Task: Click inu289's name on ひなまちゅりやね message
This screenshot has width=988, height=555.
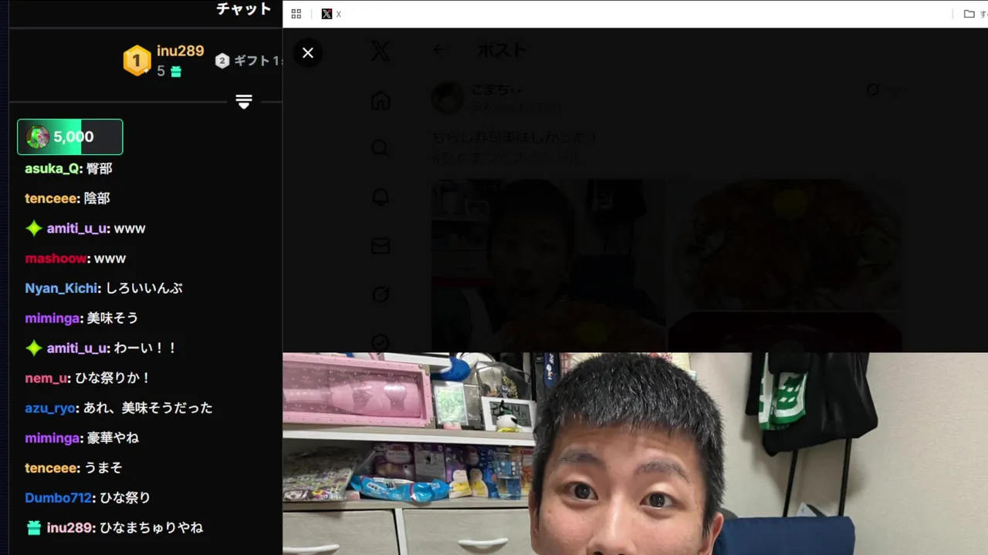Action: point(69,528)
